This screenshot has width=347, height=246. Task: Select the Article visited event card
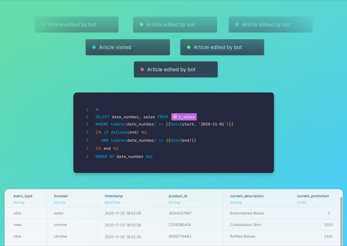(128, 47)
